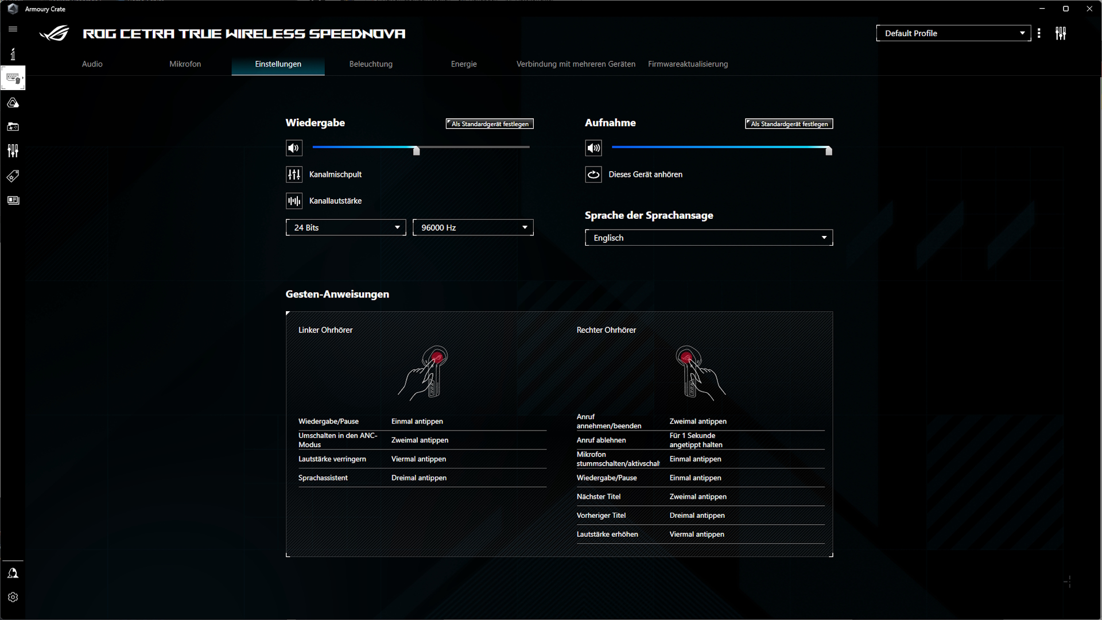The image size is (1102, 620).
Task: Open the hamburger menu top left
Action: point(13,29)
